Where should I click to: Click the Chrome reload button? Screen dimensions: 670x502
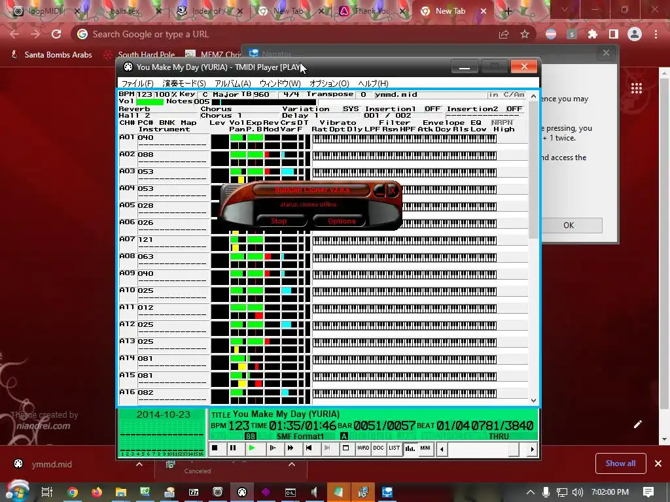[56, 34]
